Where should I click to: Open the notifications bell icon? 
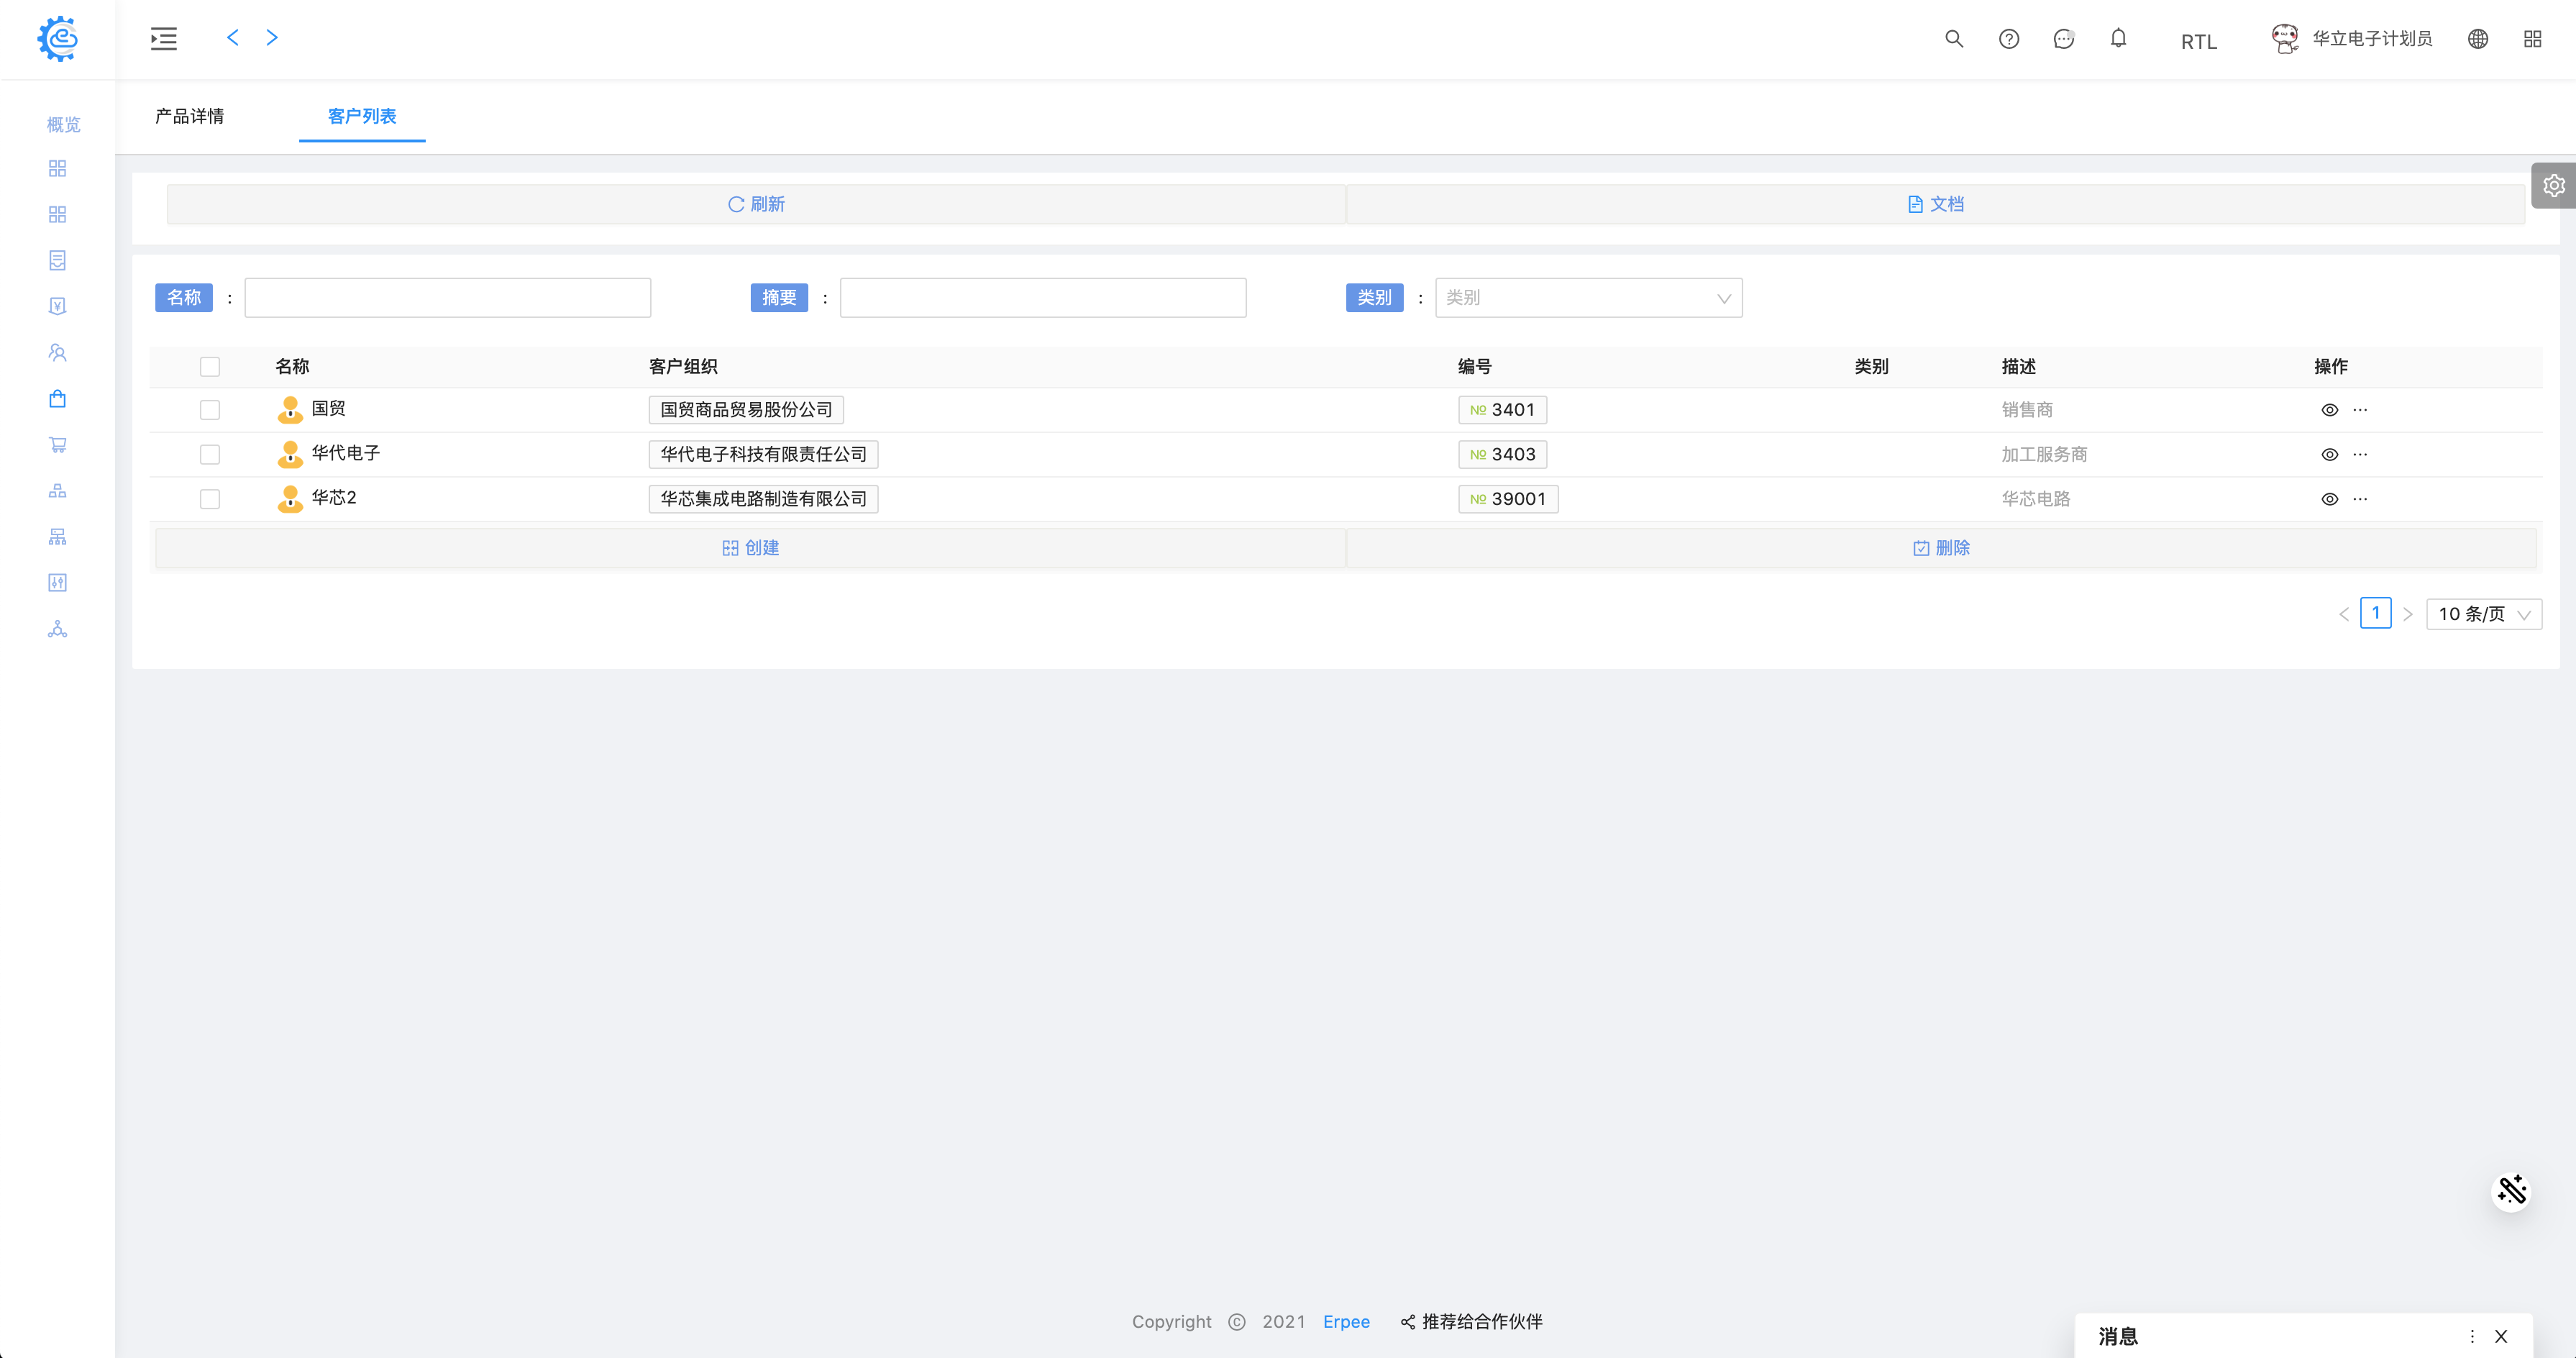point(2118,39)
